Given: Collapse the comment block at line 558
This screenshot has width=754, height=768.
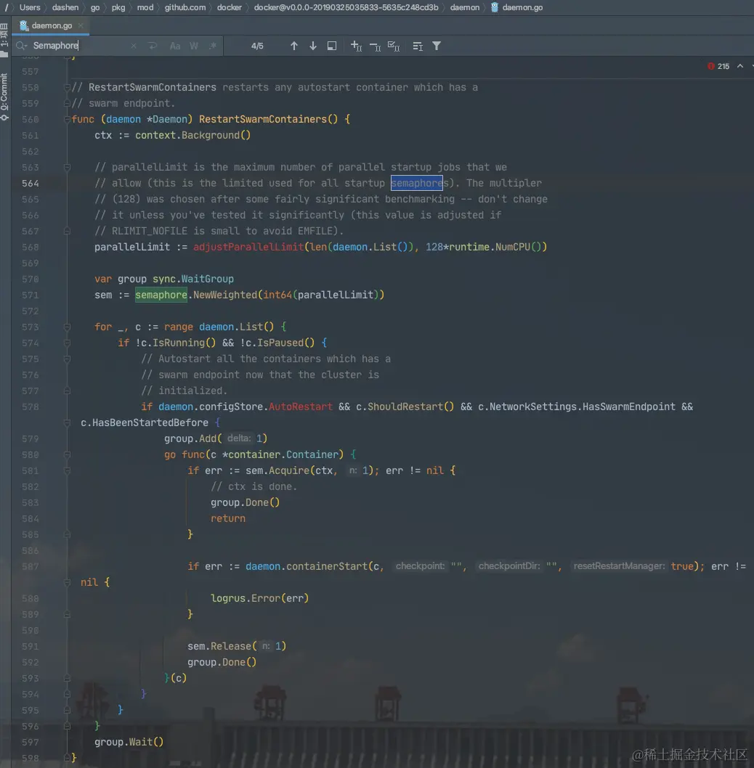Looking at the screenshot, I should [67, 88].
